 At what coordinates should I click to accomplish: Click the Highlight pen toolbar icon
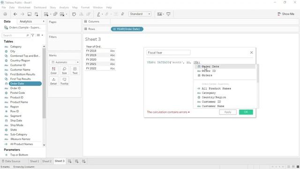coord(98,14)
